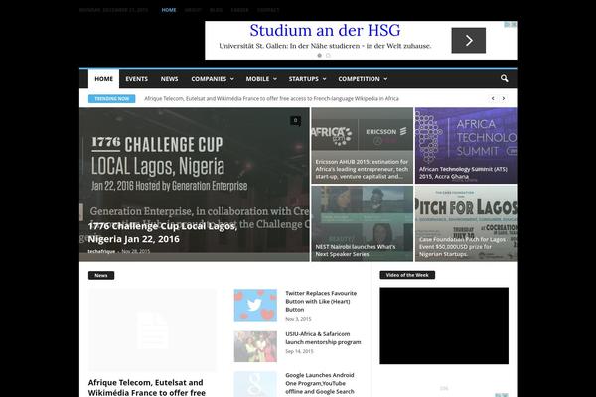The image size is (596, 397).
Task: Click the Nov 28, 2015 date on the featured slide
Action: pos(136,251)
